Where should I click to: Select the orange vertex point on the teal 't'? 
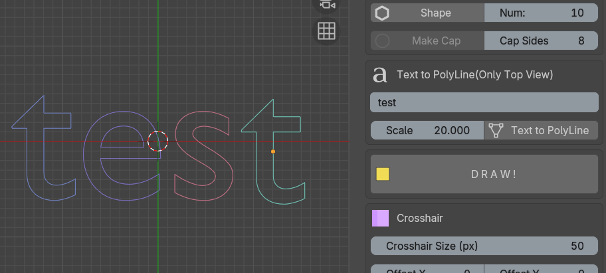click(x=273, y=151)
